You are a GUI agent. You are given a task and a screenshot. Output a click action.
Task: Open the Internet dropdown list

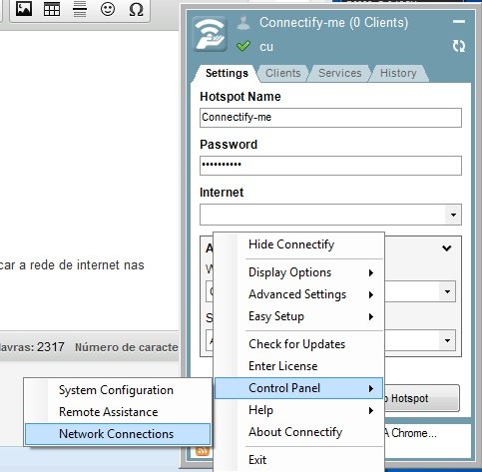(330, 215)
